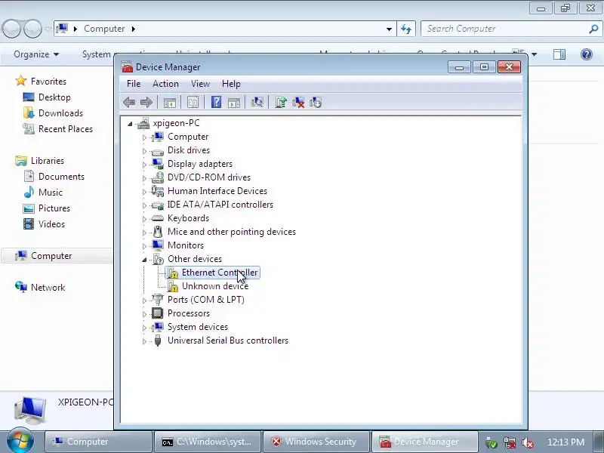
Task: Open Documents library in sidebar
Action: (61, 177)
